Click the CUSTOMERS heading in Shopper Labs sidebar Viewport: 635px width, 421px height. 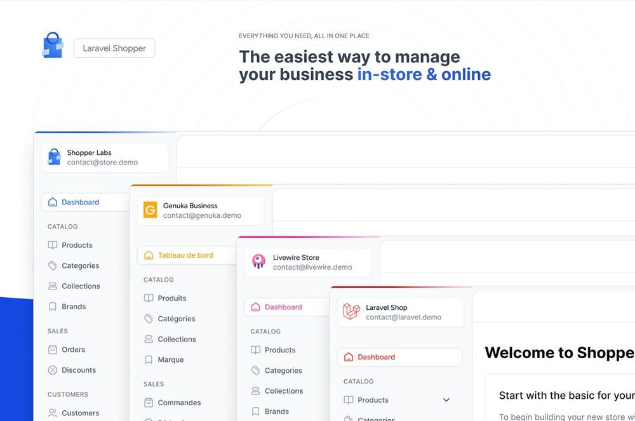click(x=68, y=395)
